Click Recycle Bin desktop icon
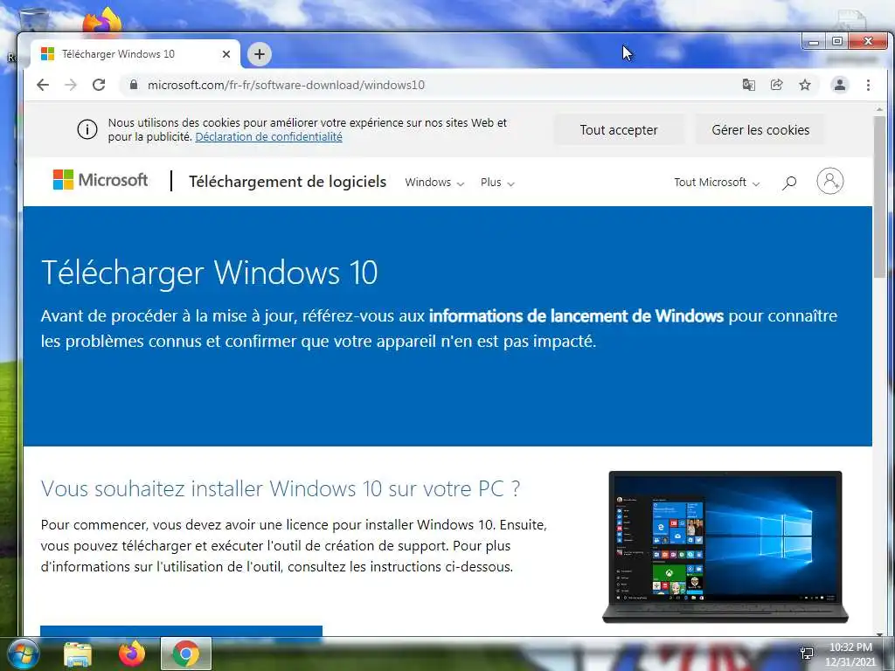 (x=33, y=18)
